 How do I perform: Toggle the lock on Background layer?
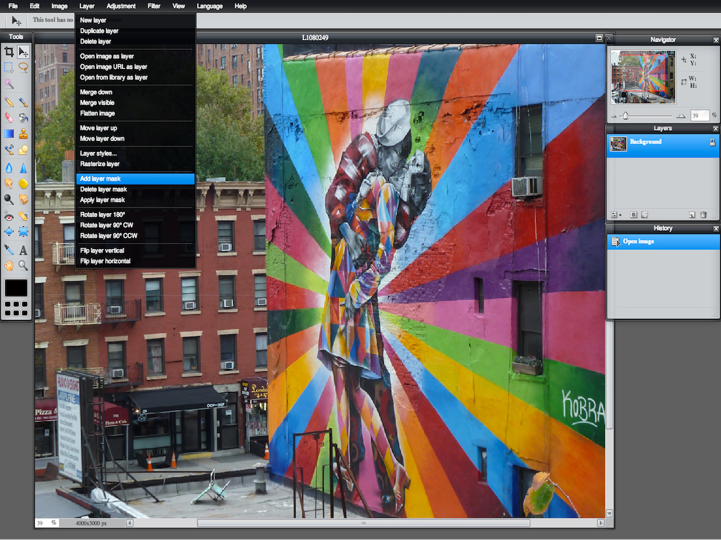point(713,143)
